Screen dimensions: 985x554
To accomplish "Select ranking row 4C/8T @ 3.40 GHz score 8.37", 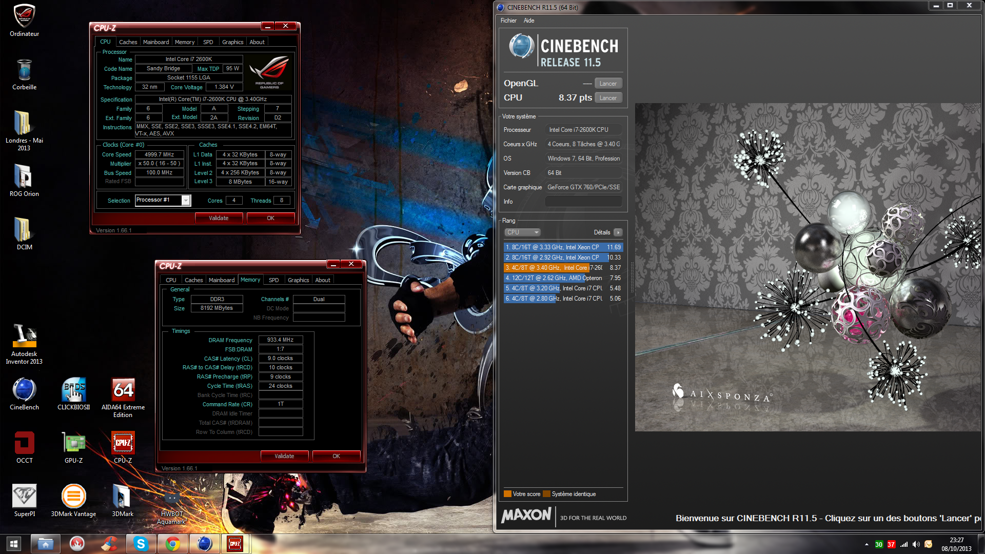I will (x=563, y=268).
